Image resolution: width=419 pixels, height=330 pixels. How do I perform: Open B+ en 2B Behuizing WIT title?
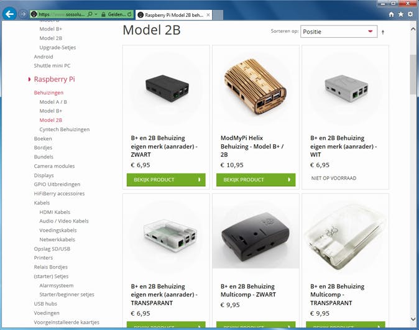point(343,146)
